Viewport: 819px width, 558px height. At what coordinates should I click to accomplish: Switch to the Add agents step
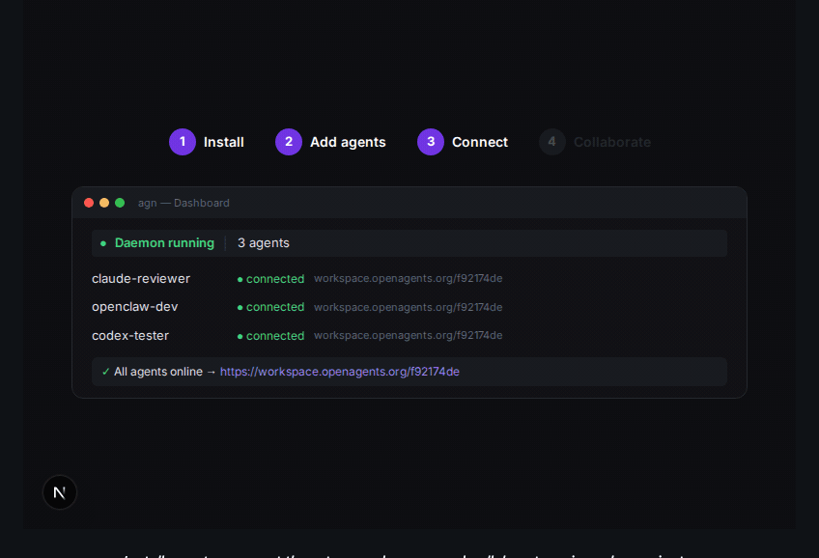click(x=330, y=142)
